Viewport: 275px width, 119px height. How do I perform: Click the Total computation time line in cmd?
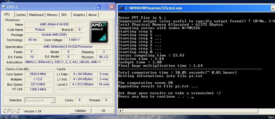(177, 72)
